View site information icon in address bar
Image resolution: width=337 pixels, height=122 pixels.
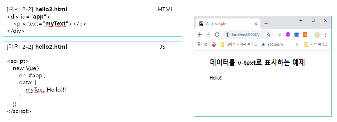tap(228, 35)
